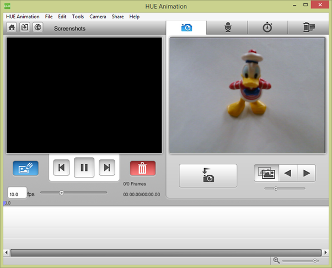
Task: Click the globe icon in the toolbar
Action: 38,28
